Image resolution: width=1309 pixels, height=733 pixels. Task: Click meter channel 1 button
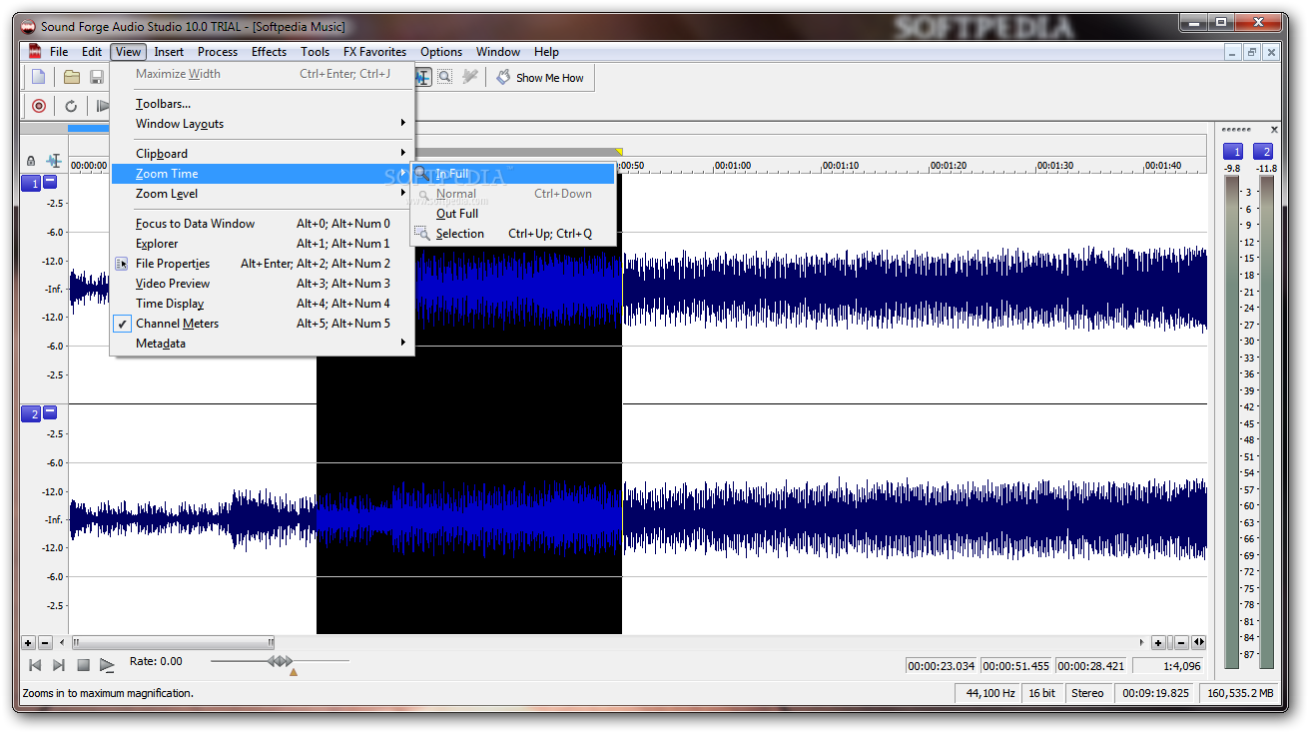tap(1233, 152)
